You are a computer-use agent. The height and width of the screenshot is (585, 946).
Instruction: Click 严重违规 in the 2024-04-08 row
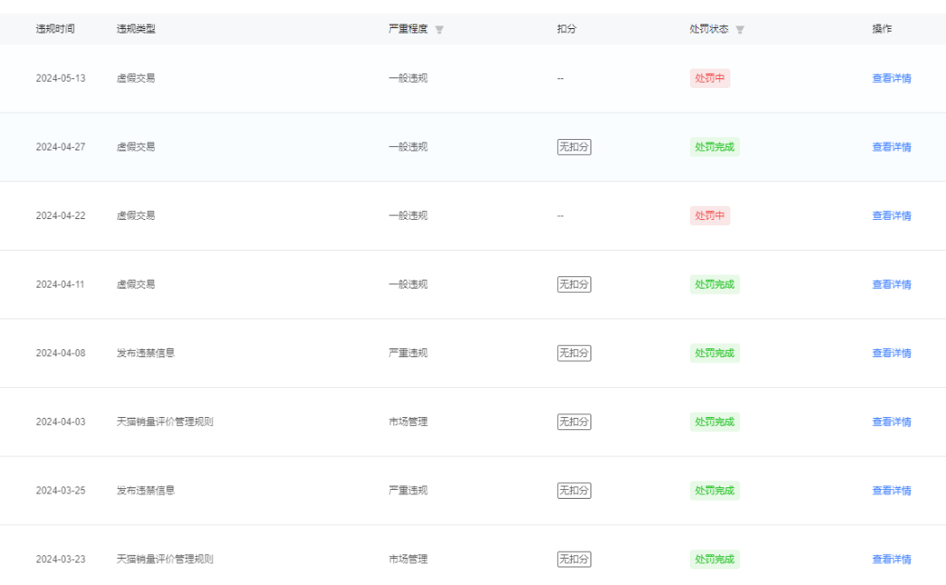(407, 353)
